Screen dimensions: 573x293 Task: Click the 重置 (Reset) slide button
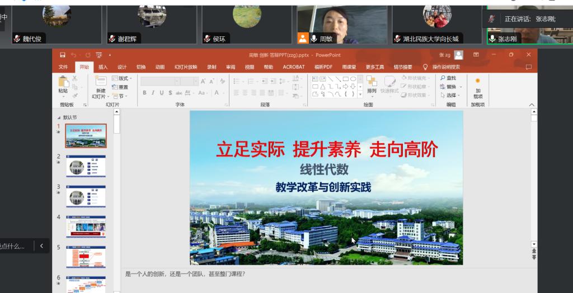pos(120,87)
